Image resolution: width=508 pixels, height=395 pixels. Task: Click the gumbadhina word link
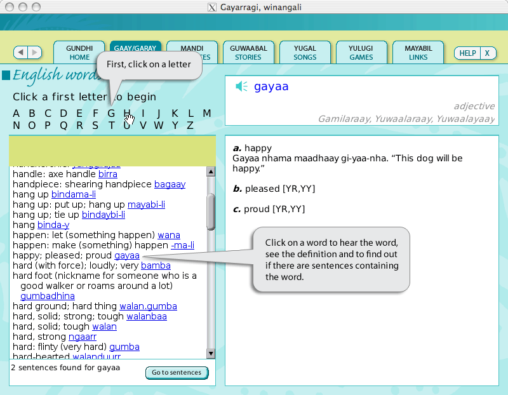click(48, 296)
